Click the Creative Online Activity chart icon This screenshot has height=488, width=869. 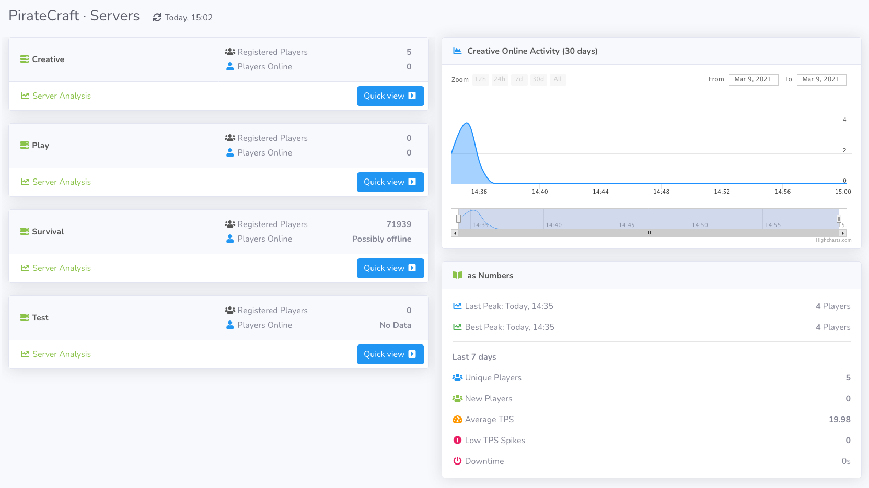[457, 51]
